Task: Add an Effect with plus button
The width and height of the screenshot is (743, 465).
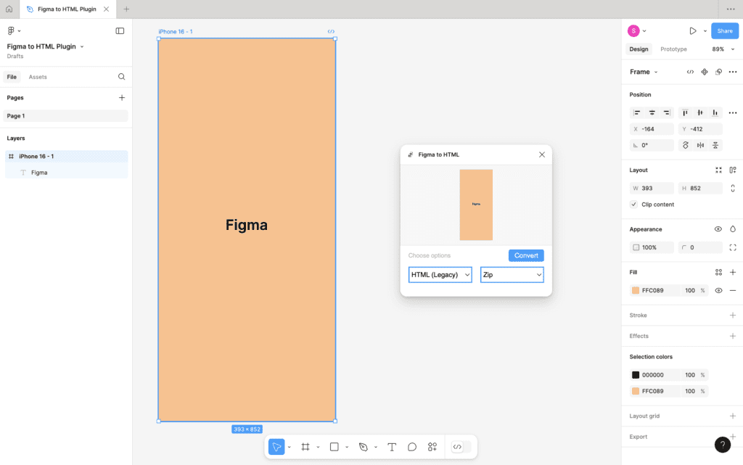Action: (733, 336)
